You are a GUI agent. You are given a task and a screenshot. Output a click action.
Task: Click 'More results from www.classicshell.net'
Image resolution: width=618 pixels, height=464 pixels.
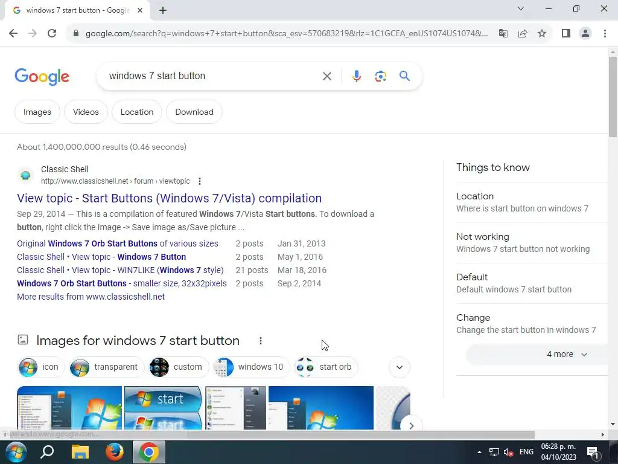(x=91, y=297)
